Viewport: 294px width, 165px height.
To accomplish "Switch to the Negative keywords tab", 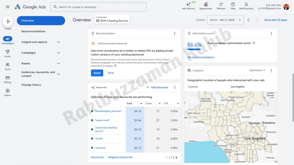I will coord(120,157).
